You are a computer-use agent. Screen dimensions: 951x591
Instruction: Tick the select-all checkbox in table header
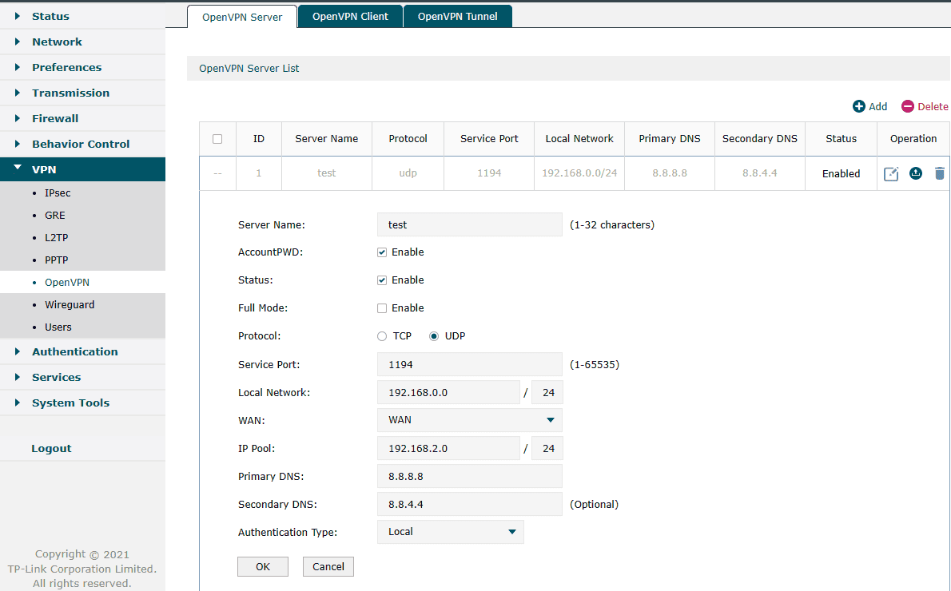(217, 139)
